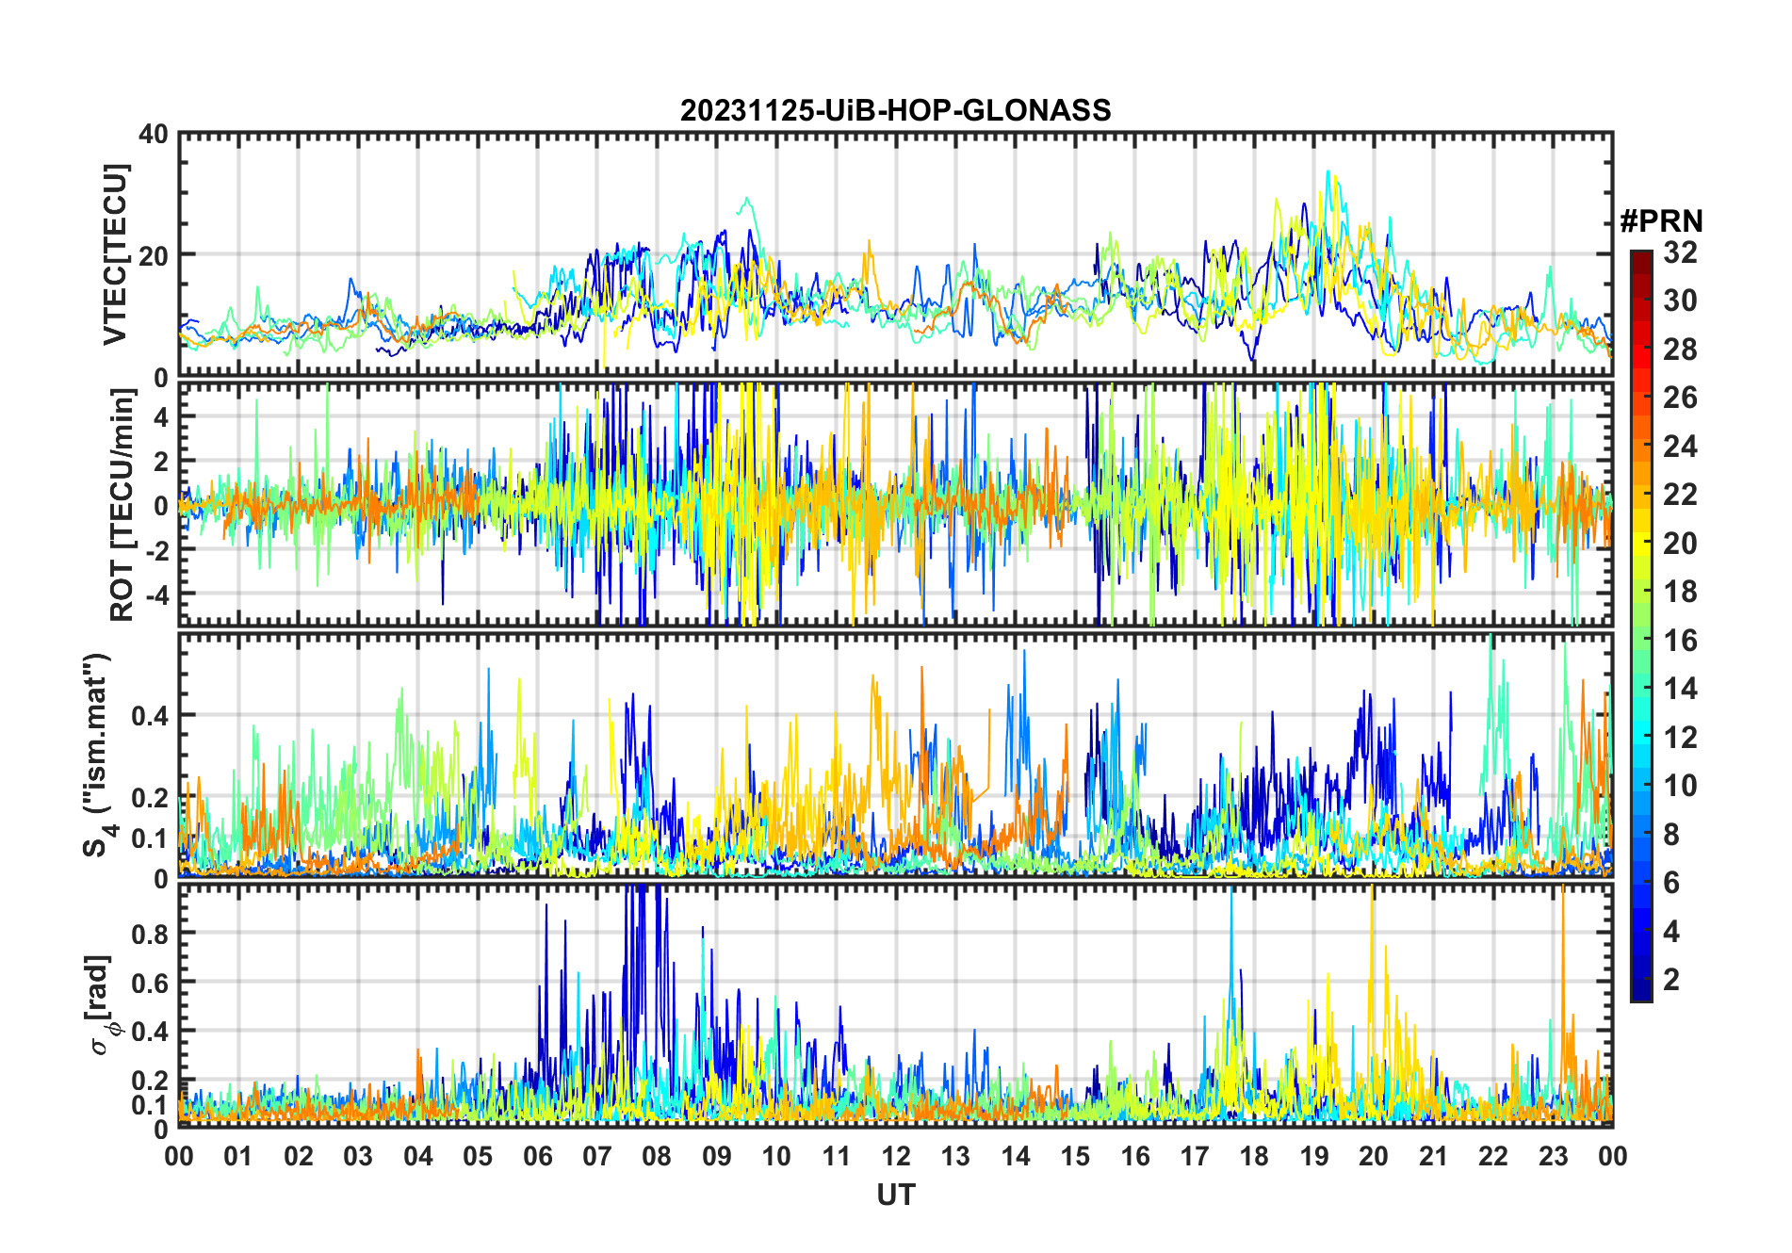Click the 12 label on the PRN colorbar
Image resolution: width=1792 pixels, height=1253 pixels.
click(x=1680, y=737)
